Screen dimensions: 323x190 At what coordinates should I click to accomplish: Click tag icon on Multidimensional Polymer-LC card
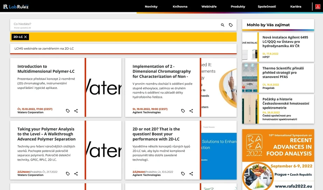click(x=68, y=111)
